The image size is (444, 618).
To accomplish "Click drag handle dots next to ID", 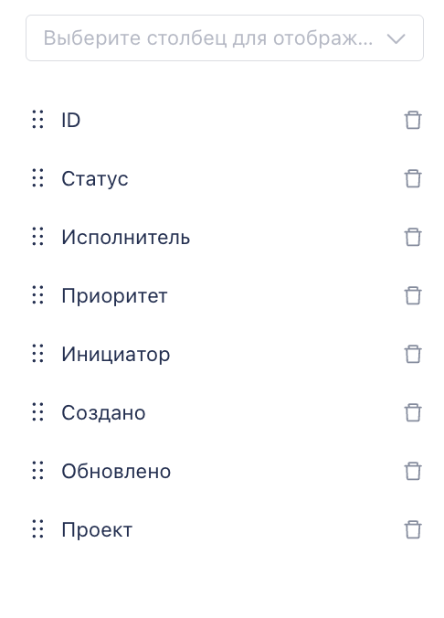I will [37, 120].
